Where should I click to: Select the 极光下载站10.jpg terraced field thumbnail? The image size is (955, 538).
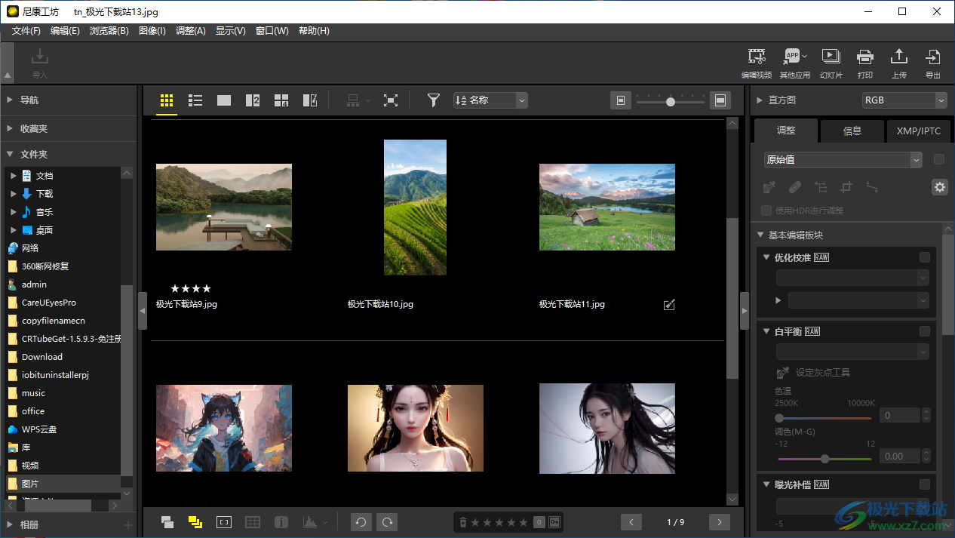pos(415,208)
